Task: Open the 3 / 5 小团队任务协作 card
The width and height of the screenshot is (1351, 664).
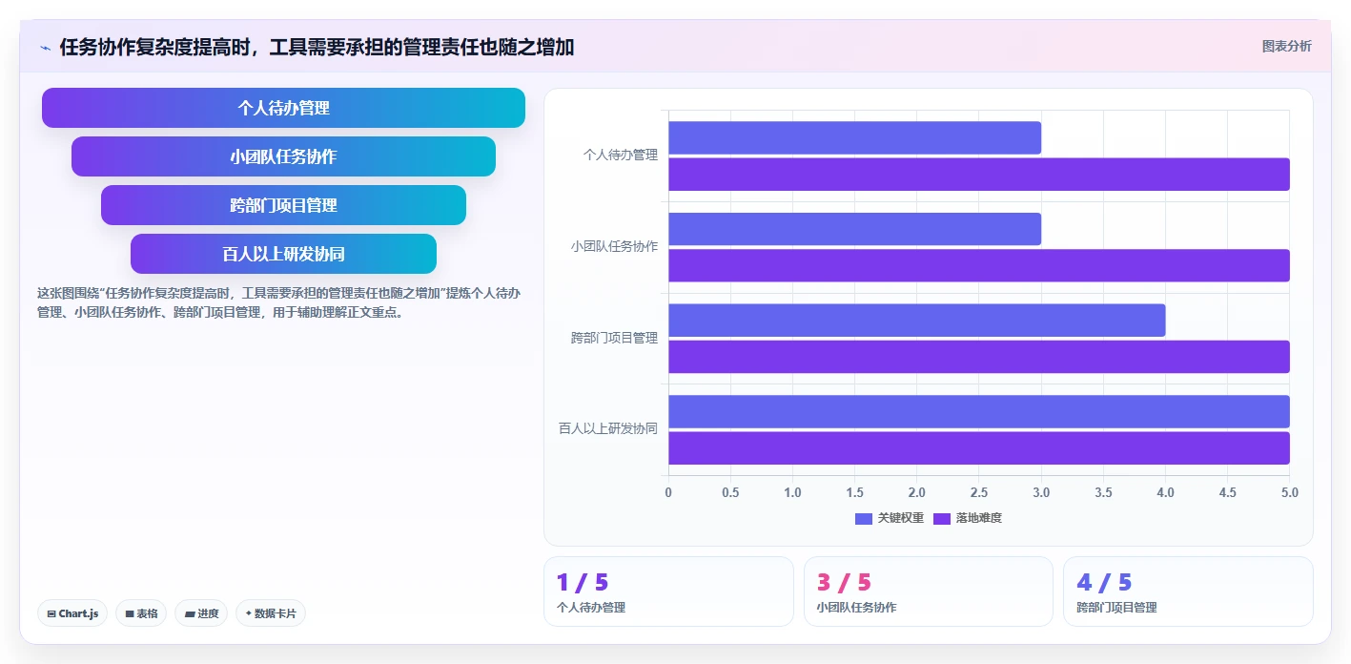Action: [x=929, y=591]
